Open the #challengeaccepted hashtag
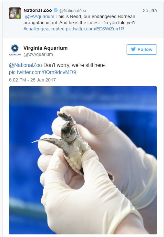This screenshot has height=237, width=164. click(x=44, y=29)
